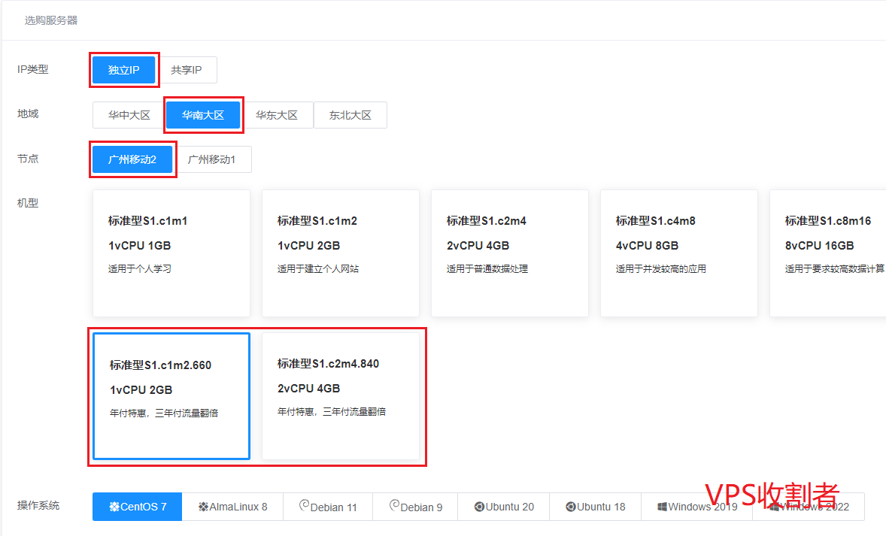Select the Ubuntu 18 option
This screenshot has width=886, height=536.
595,507
